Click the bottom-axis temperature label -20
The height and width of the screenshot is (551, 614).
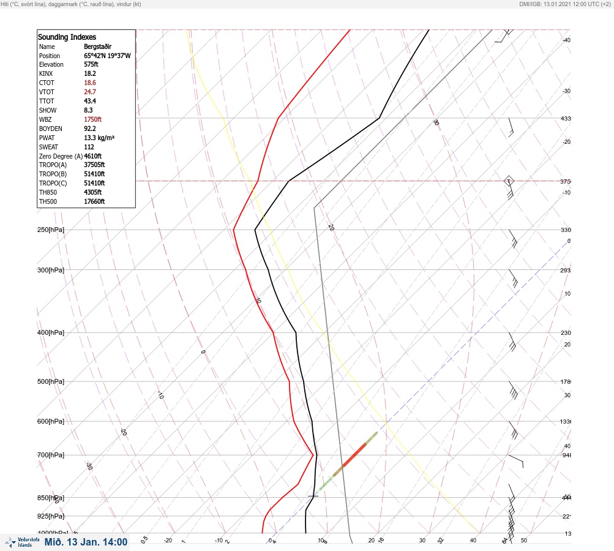[168, 541]
